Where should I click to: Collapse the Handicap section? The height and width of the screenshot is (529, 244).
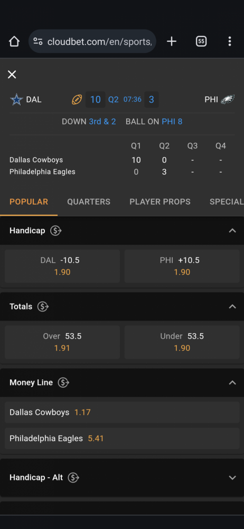point(232,231)
